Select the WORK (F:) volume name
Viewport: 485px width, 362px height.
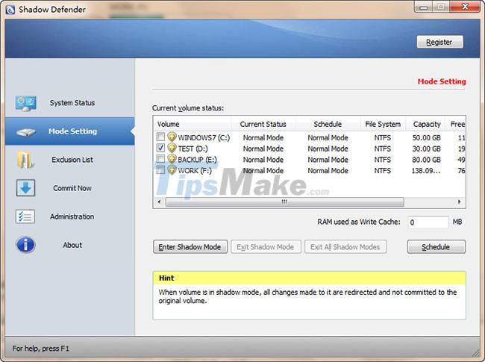coord(195,171)
